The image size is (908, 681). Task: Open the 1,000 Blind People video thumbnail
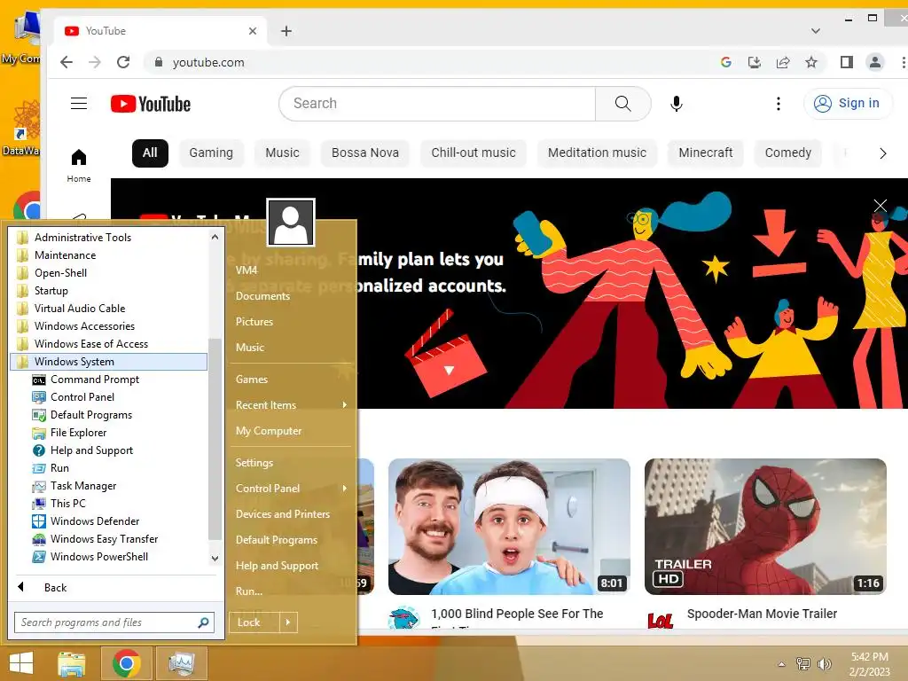509,527
